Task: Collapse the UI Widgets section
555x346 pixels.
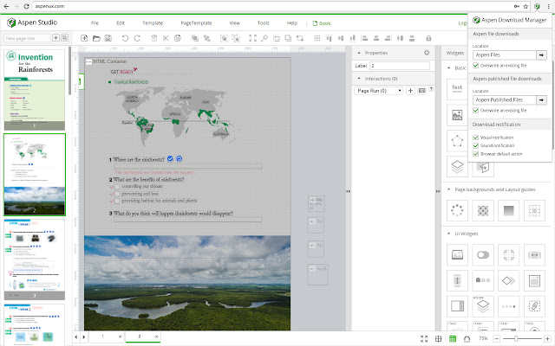Action: (449, 234)
